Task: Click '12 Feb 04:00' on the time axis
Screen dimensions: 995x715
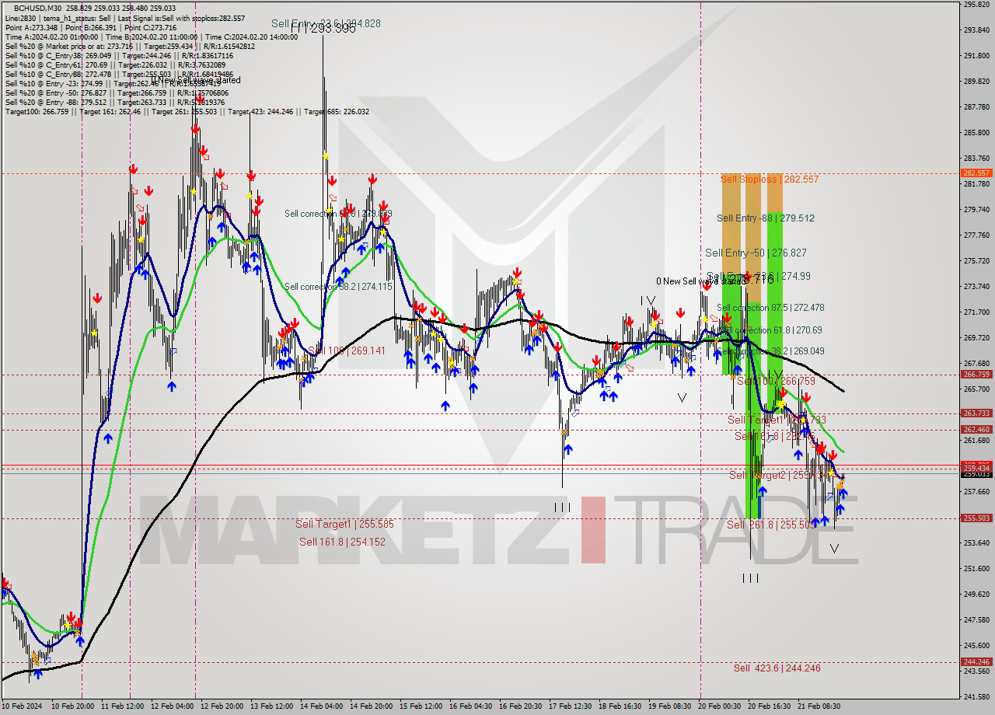Action: click(x=172, y=706)
